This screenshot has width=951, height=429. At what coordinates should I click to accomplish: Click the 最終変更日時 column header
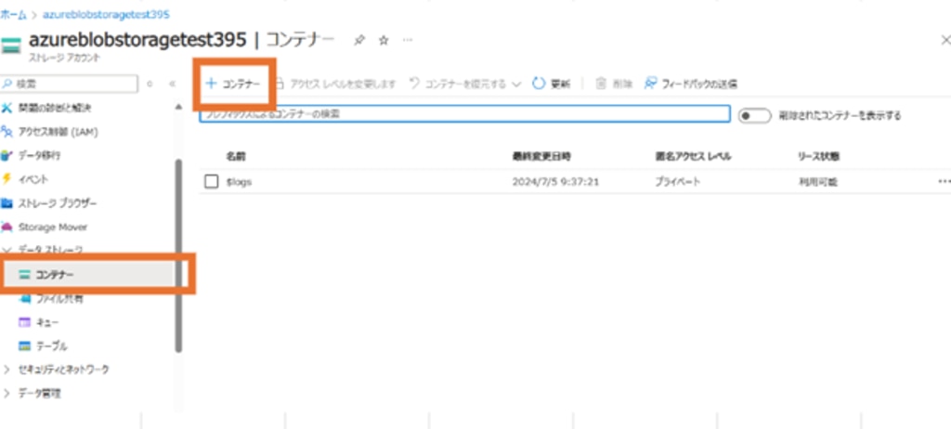pyautogui.click(x=541, y=157)
